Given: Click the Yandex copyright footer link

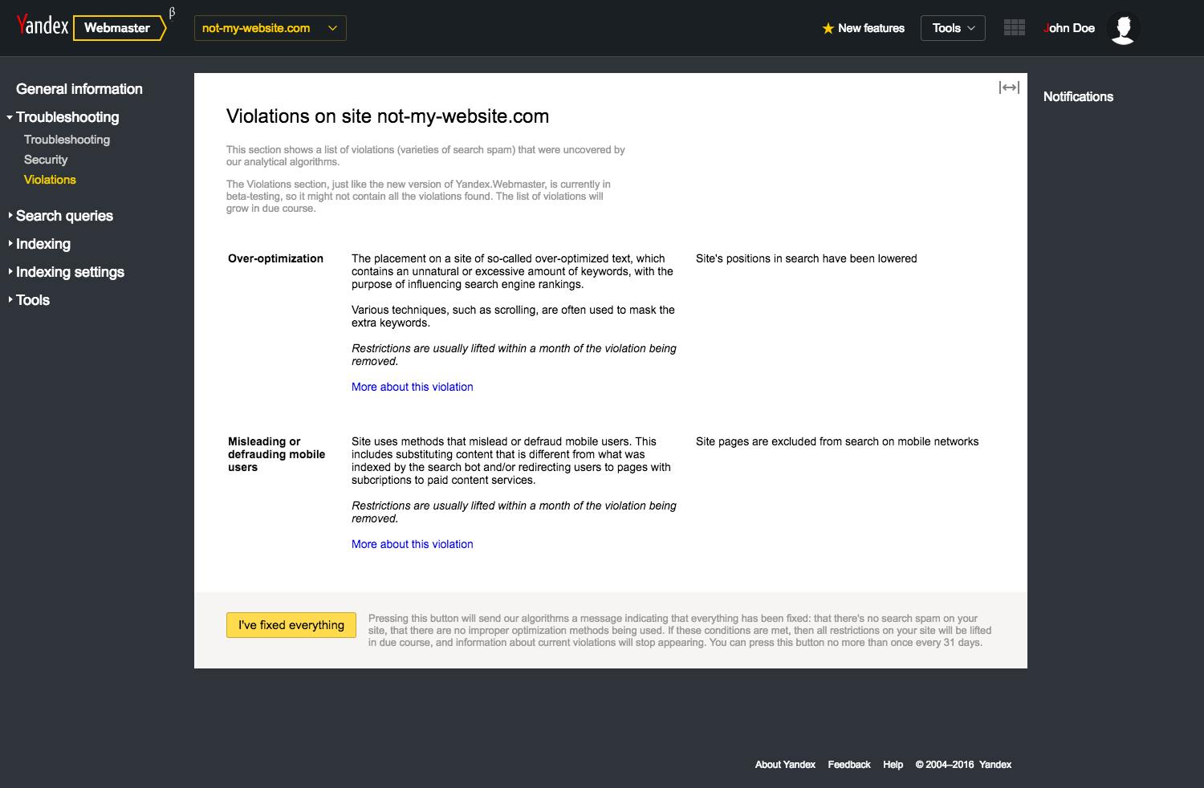Looking at the screenshot, I should point(995,765).
